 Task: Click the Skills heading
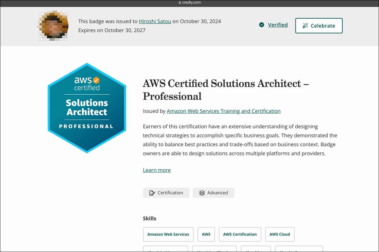[x=149, y=218]
